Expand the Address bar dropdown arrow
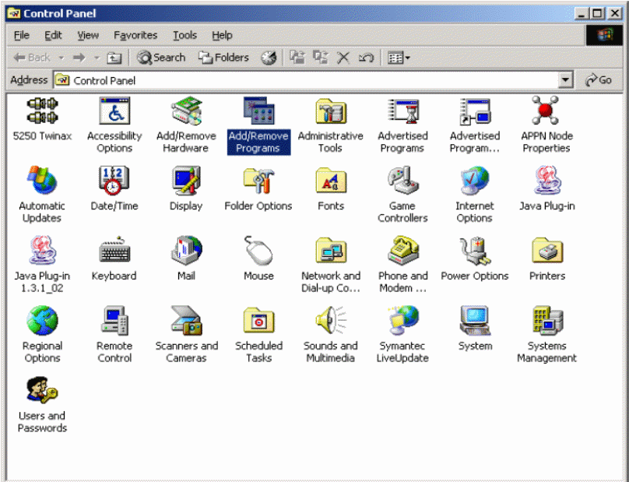629x482 pixels. (566, 80)
